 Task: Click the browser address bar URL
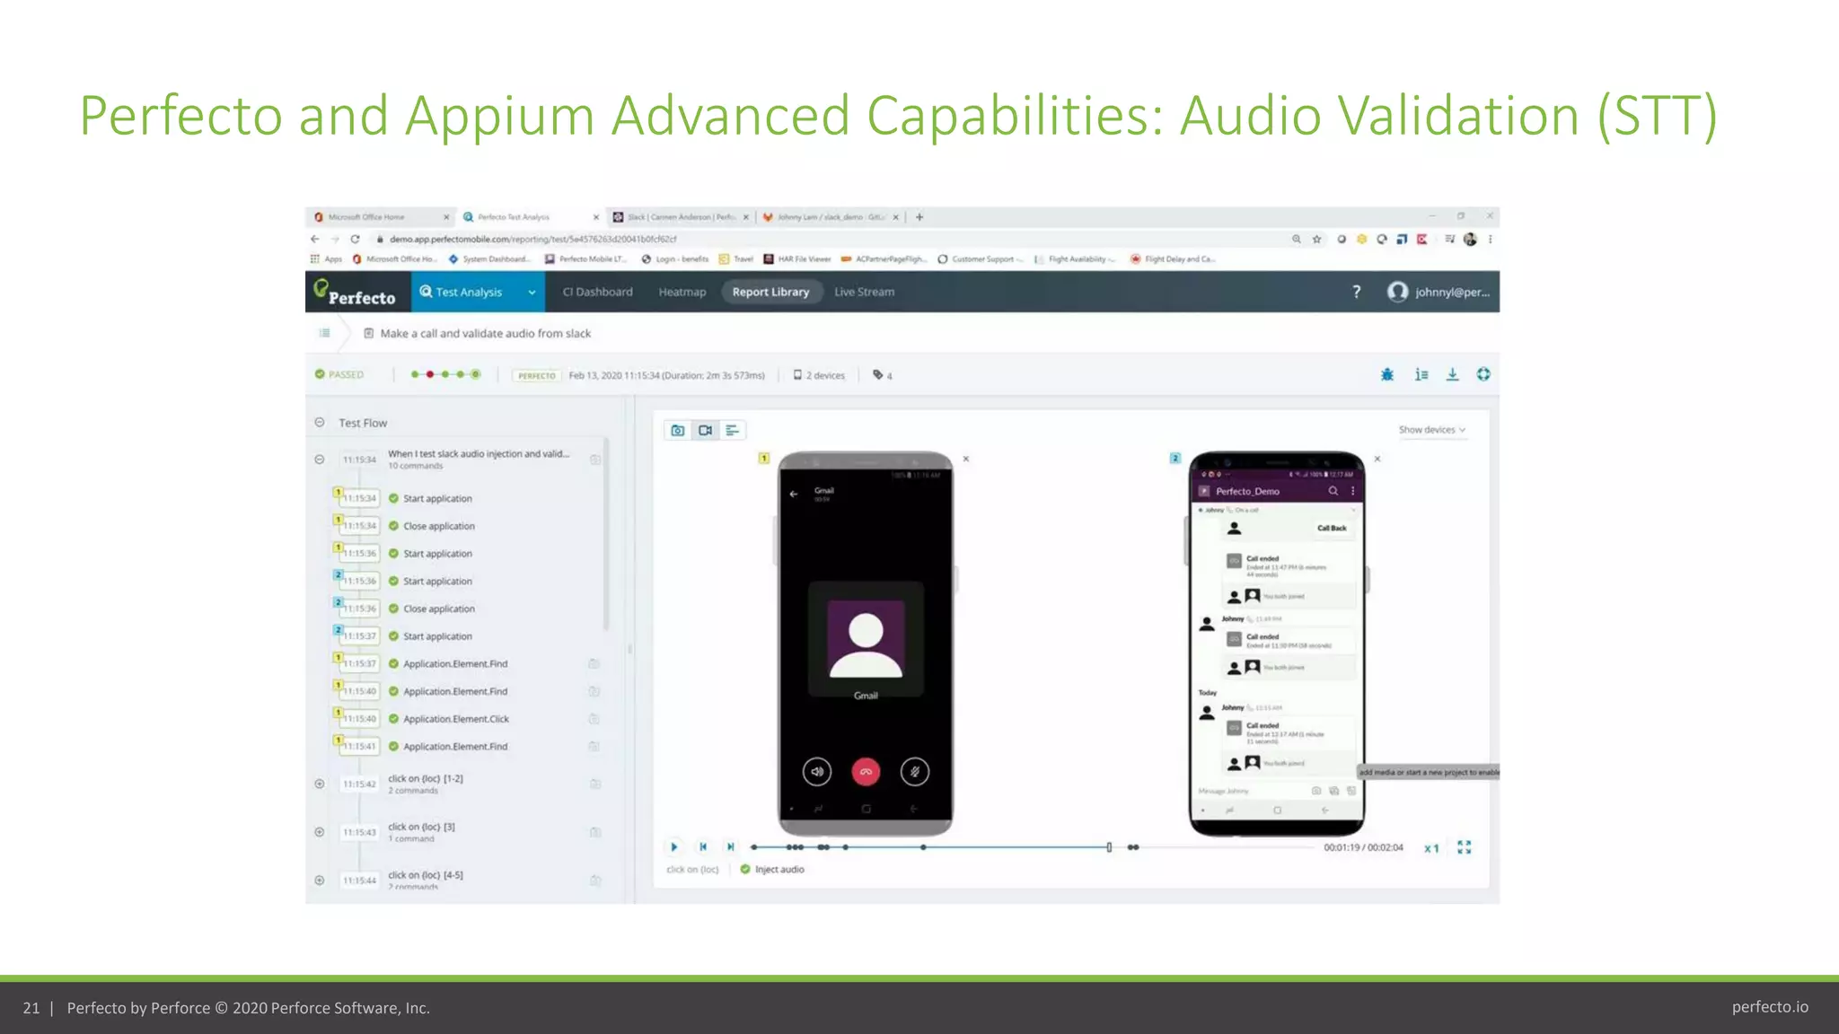(x=532, y=240)
